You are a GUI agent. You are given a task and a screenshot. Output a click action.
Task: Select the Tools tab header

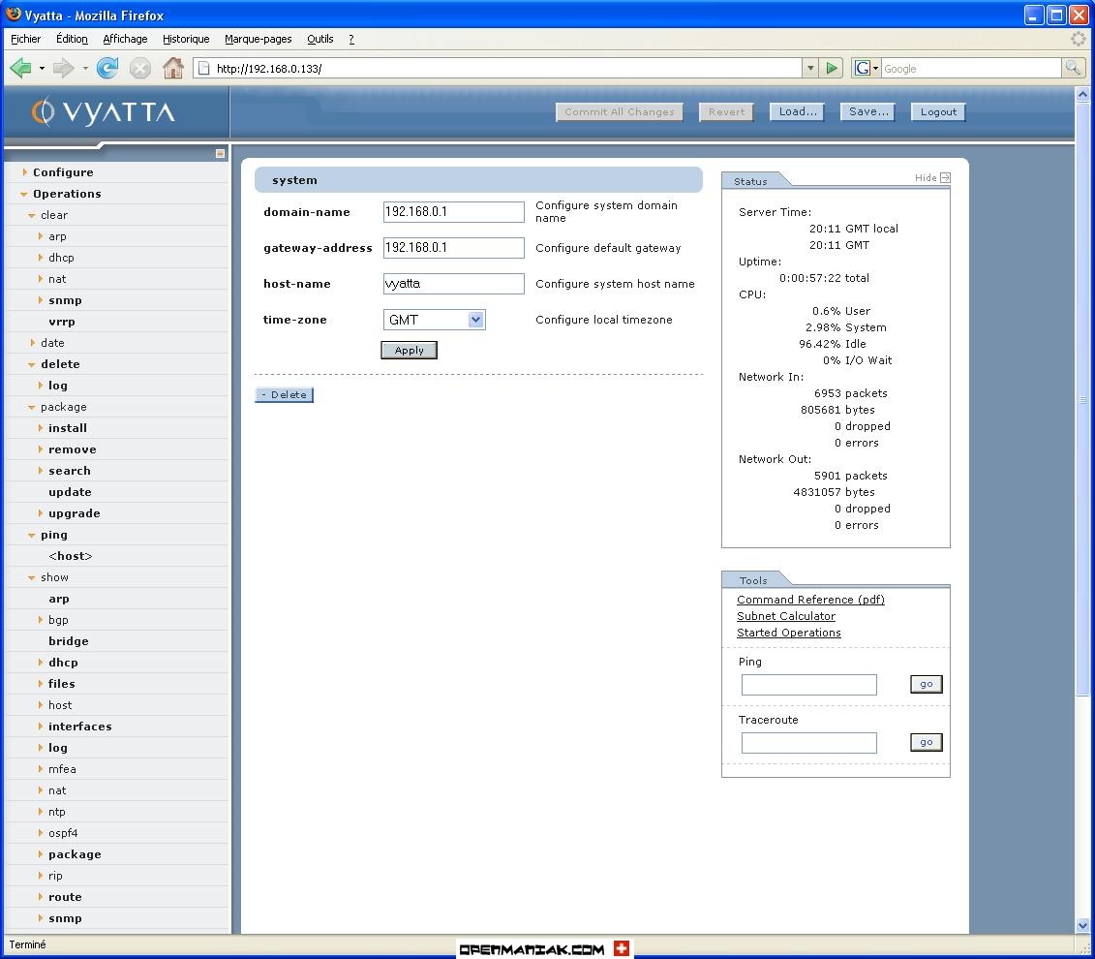tap(753, 580)
